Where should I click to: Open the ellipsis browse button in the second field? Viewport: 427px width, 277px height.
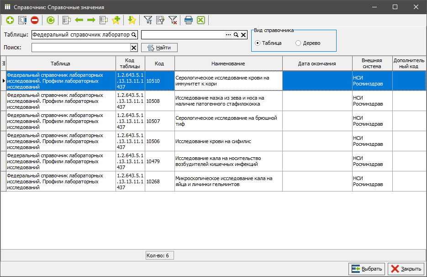tap(228, 35)
